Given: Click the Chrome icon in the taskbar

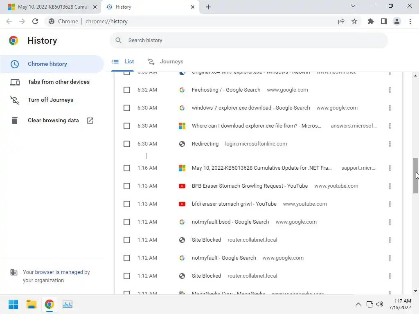Looking at the screenshot, I should [x=50, y=304].
